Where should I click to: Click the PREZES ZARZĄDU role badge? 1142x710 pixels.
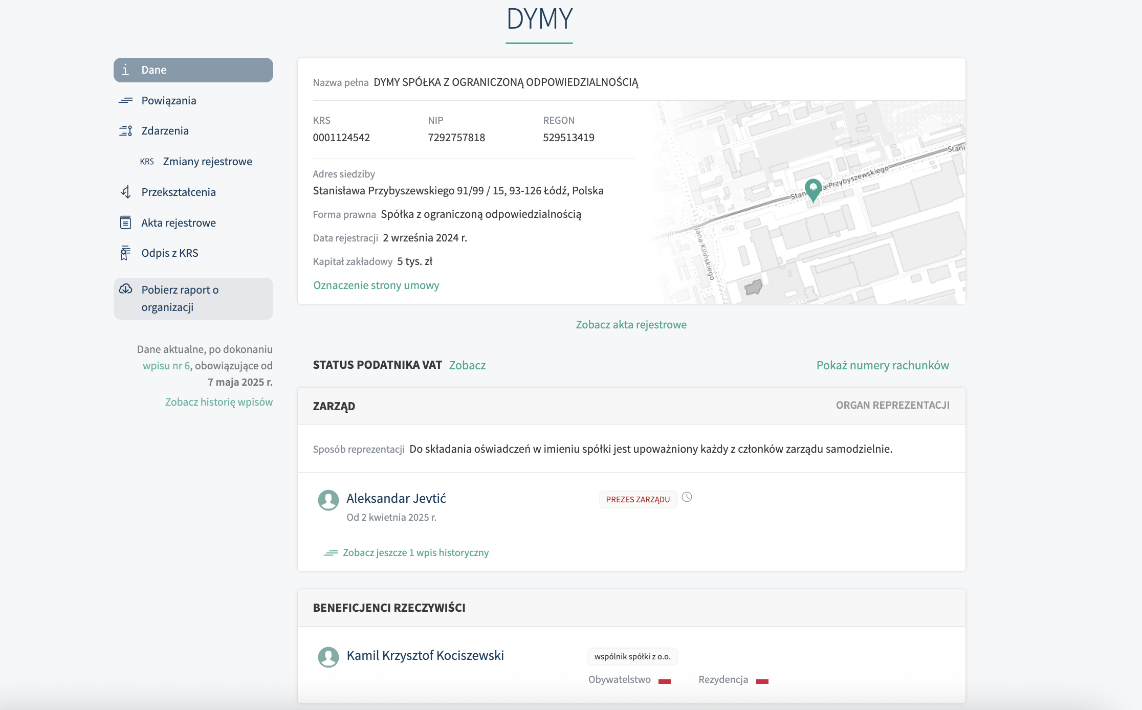point(638,499)
